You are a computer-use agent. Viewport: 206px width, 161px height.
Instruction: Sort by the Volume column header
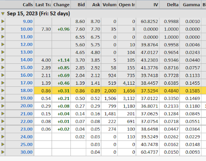tap(109, 5)
